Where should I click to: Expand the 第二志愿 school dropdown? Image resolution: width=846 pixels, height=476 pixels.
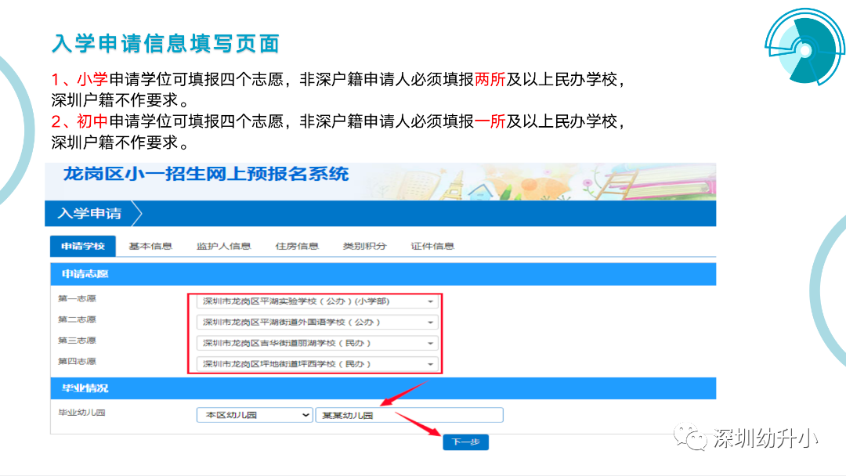[x=317, y=323]
